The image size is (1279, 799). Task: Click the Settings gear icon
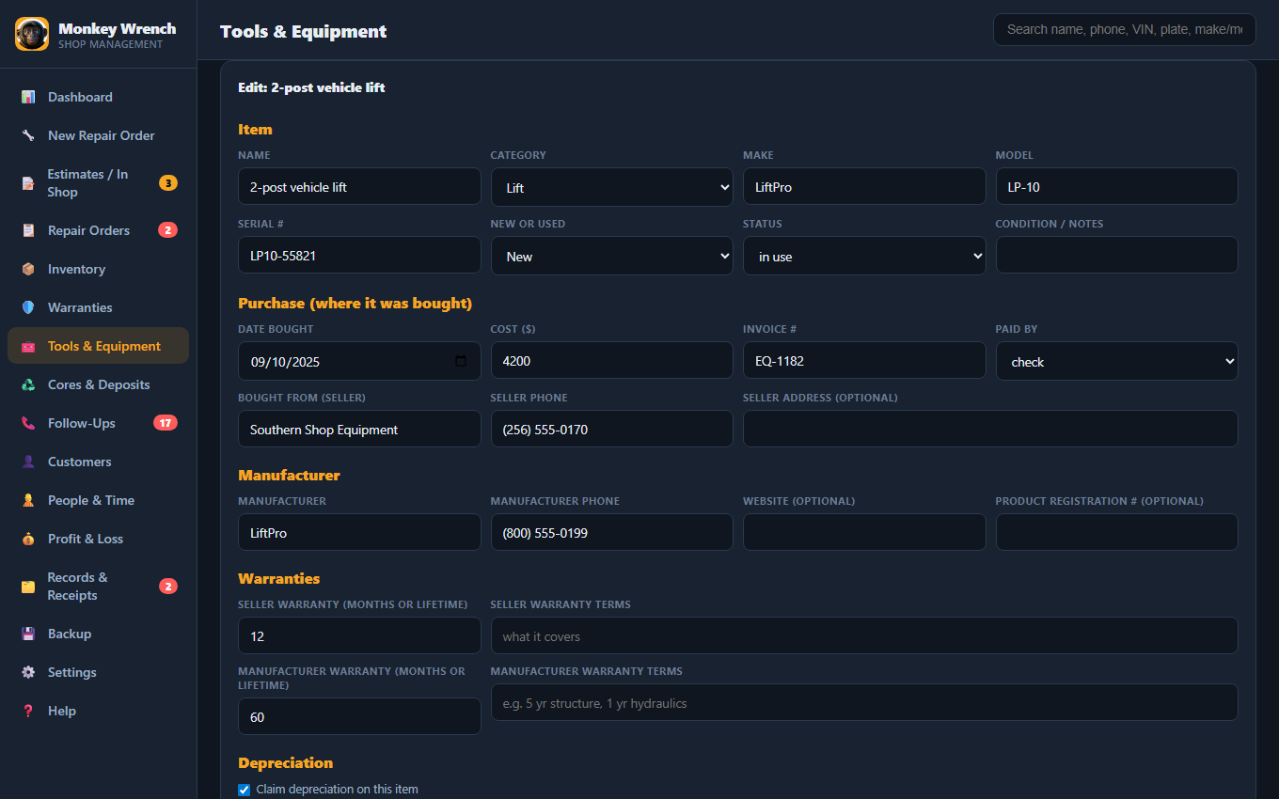[28, 672]
